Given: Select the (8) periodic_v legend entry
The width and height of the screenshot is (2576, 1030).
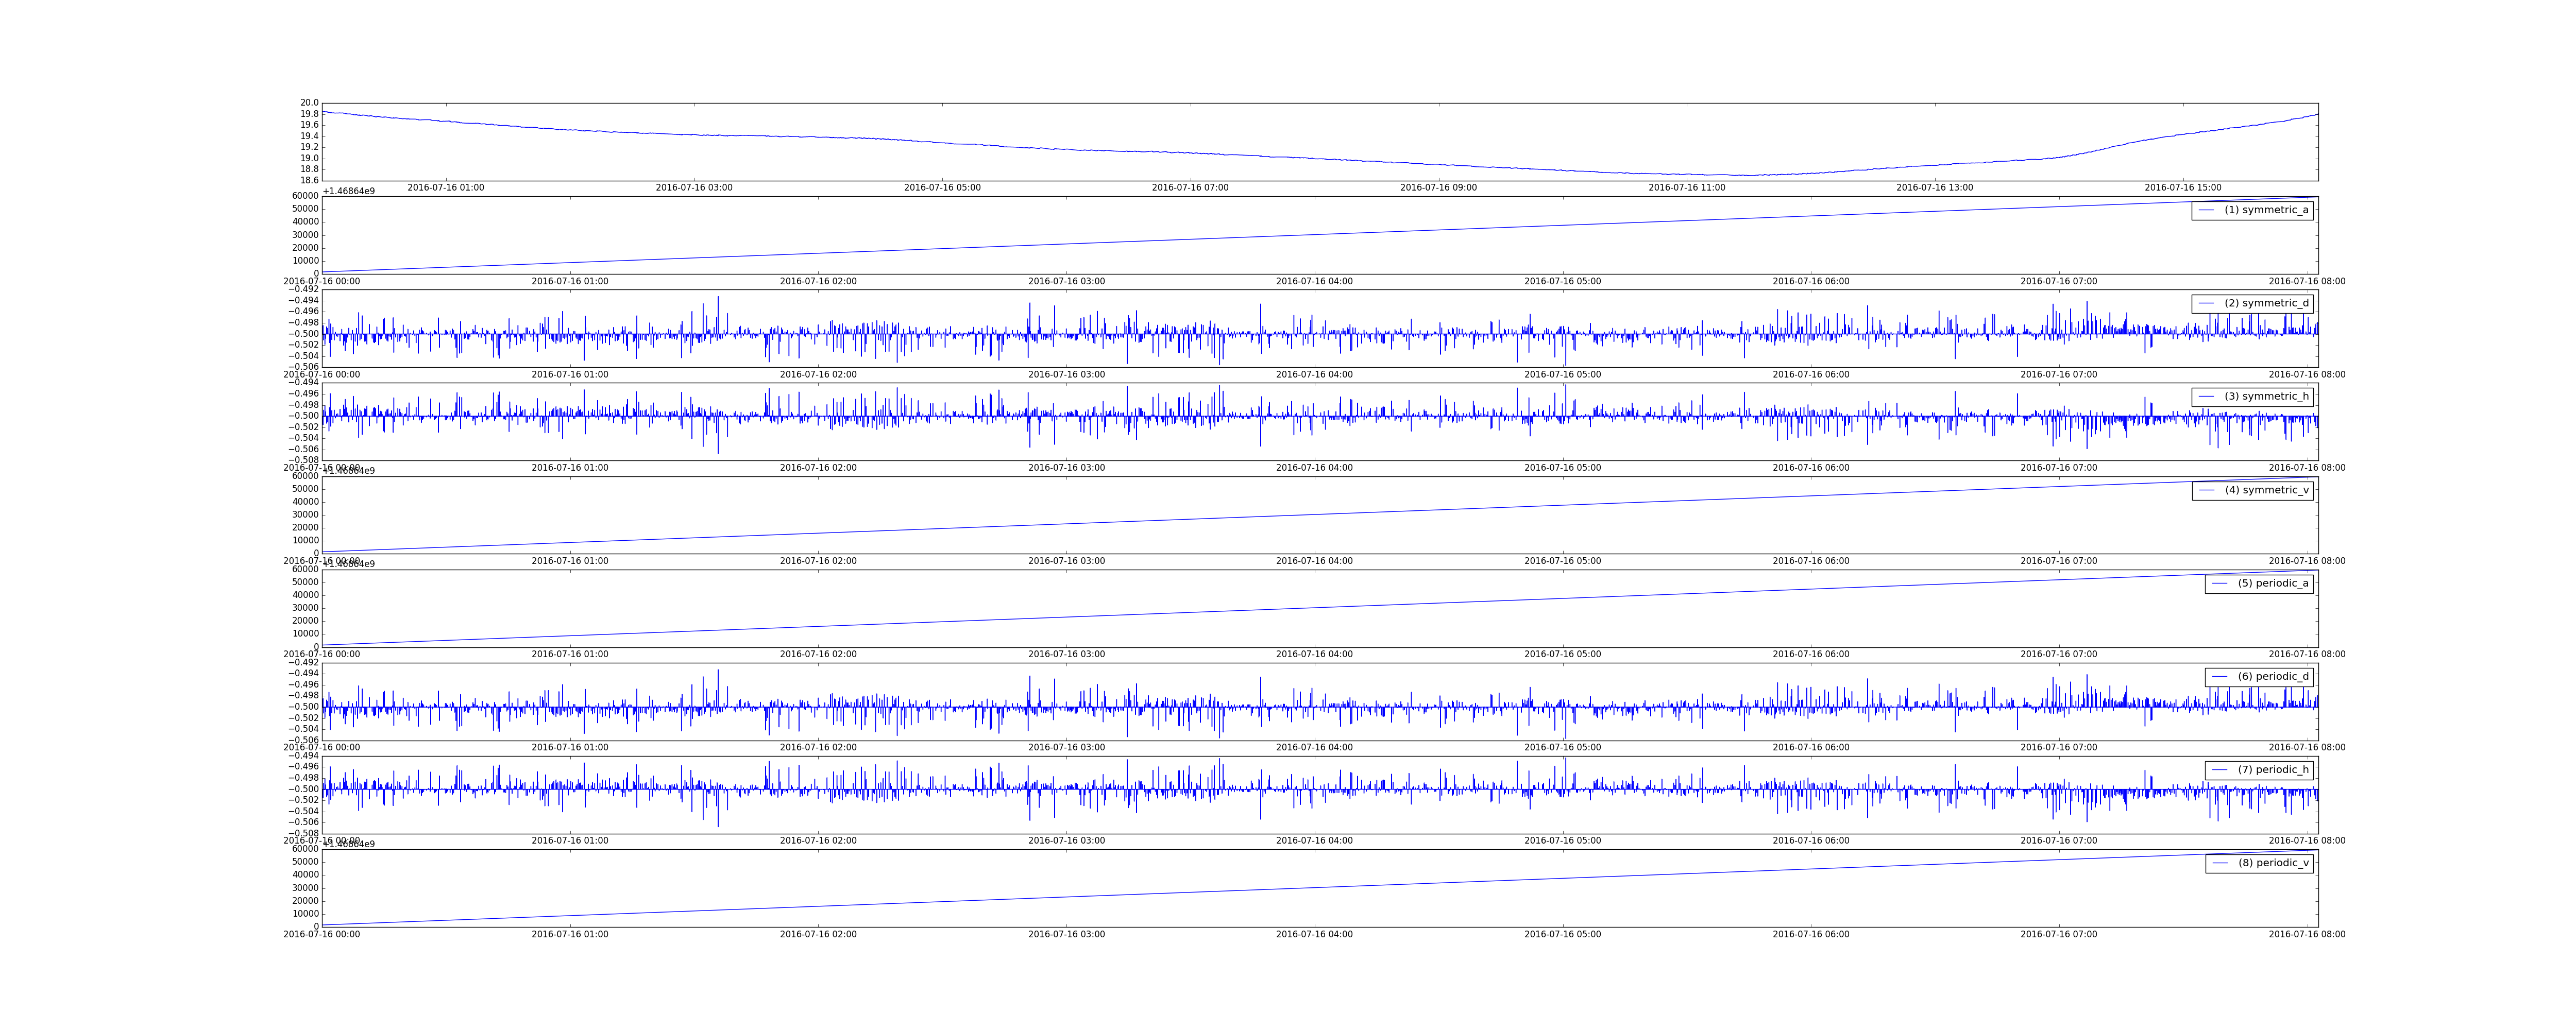Looking at the screenshot, I should point(2273,863).
